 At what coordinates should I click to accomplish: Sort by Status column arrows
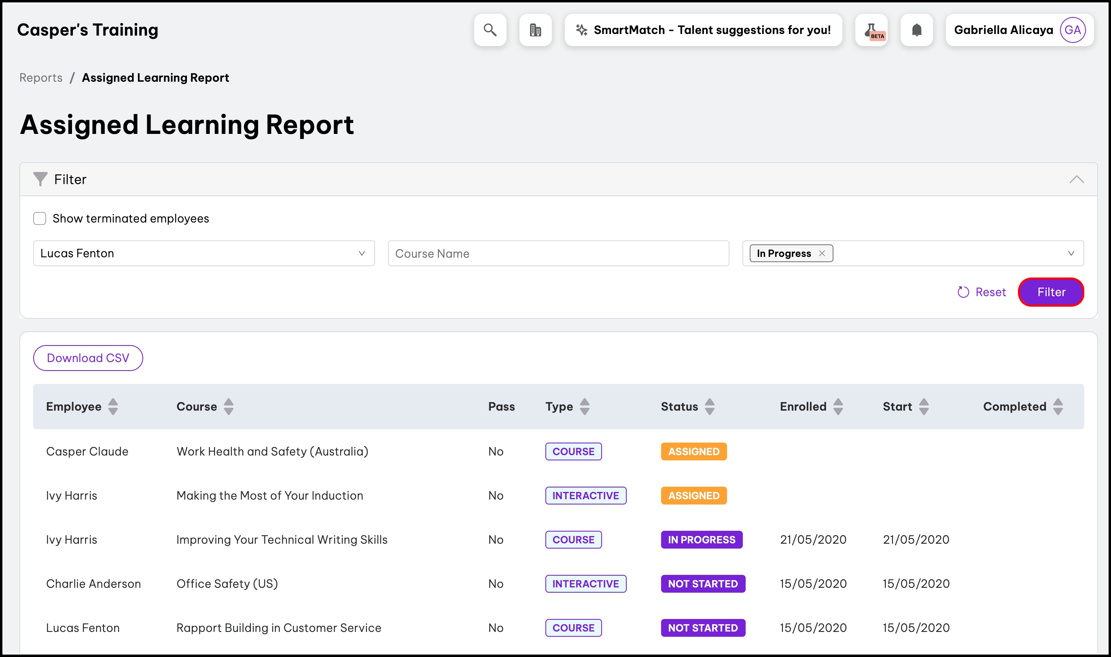pos(710,407)
